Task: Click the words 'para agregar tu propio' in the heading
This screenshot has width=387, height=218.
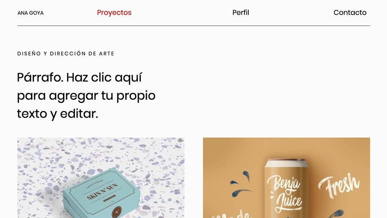Action: (86, 96)
